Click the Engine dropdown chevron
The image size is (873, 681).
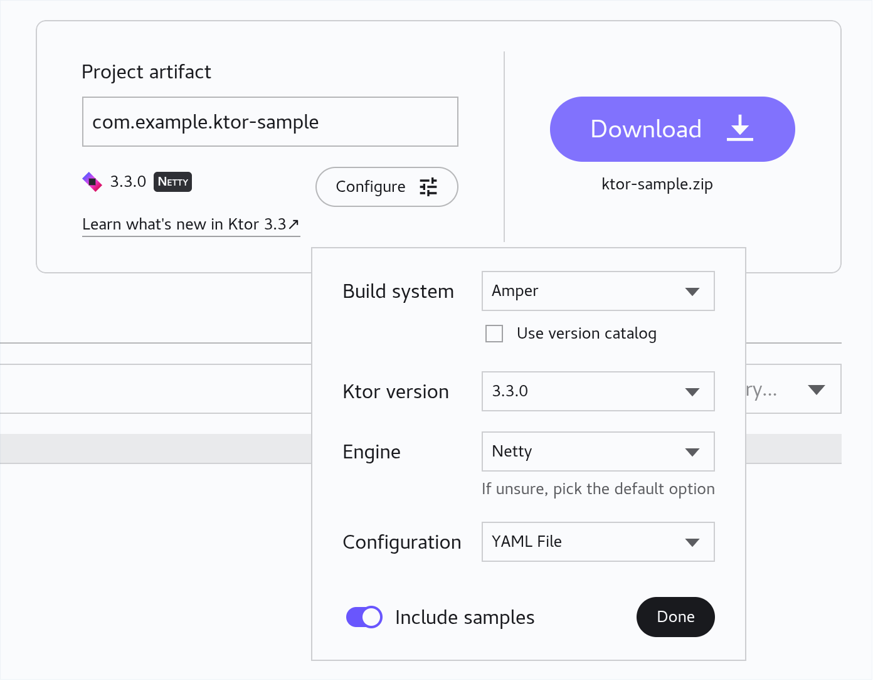point(692,451)
